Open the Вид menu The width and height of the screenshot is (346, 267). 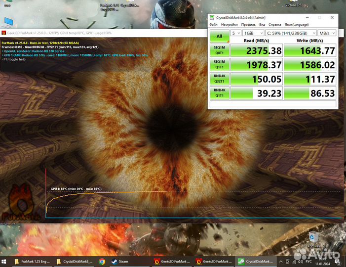pos(262,25)
